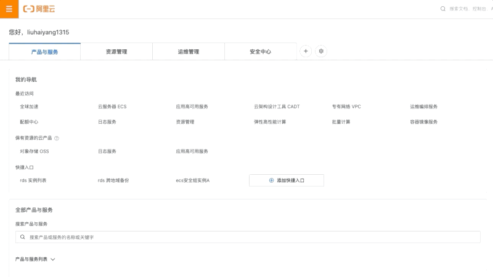This screenshot has height=277, width=493.
Task: Click the plus icon to add a tab
Action: click(306, 51)
